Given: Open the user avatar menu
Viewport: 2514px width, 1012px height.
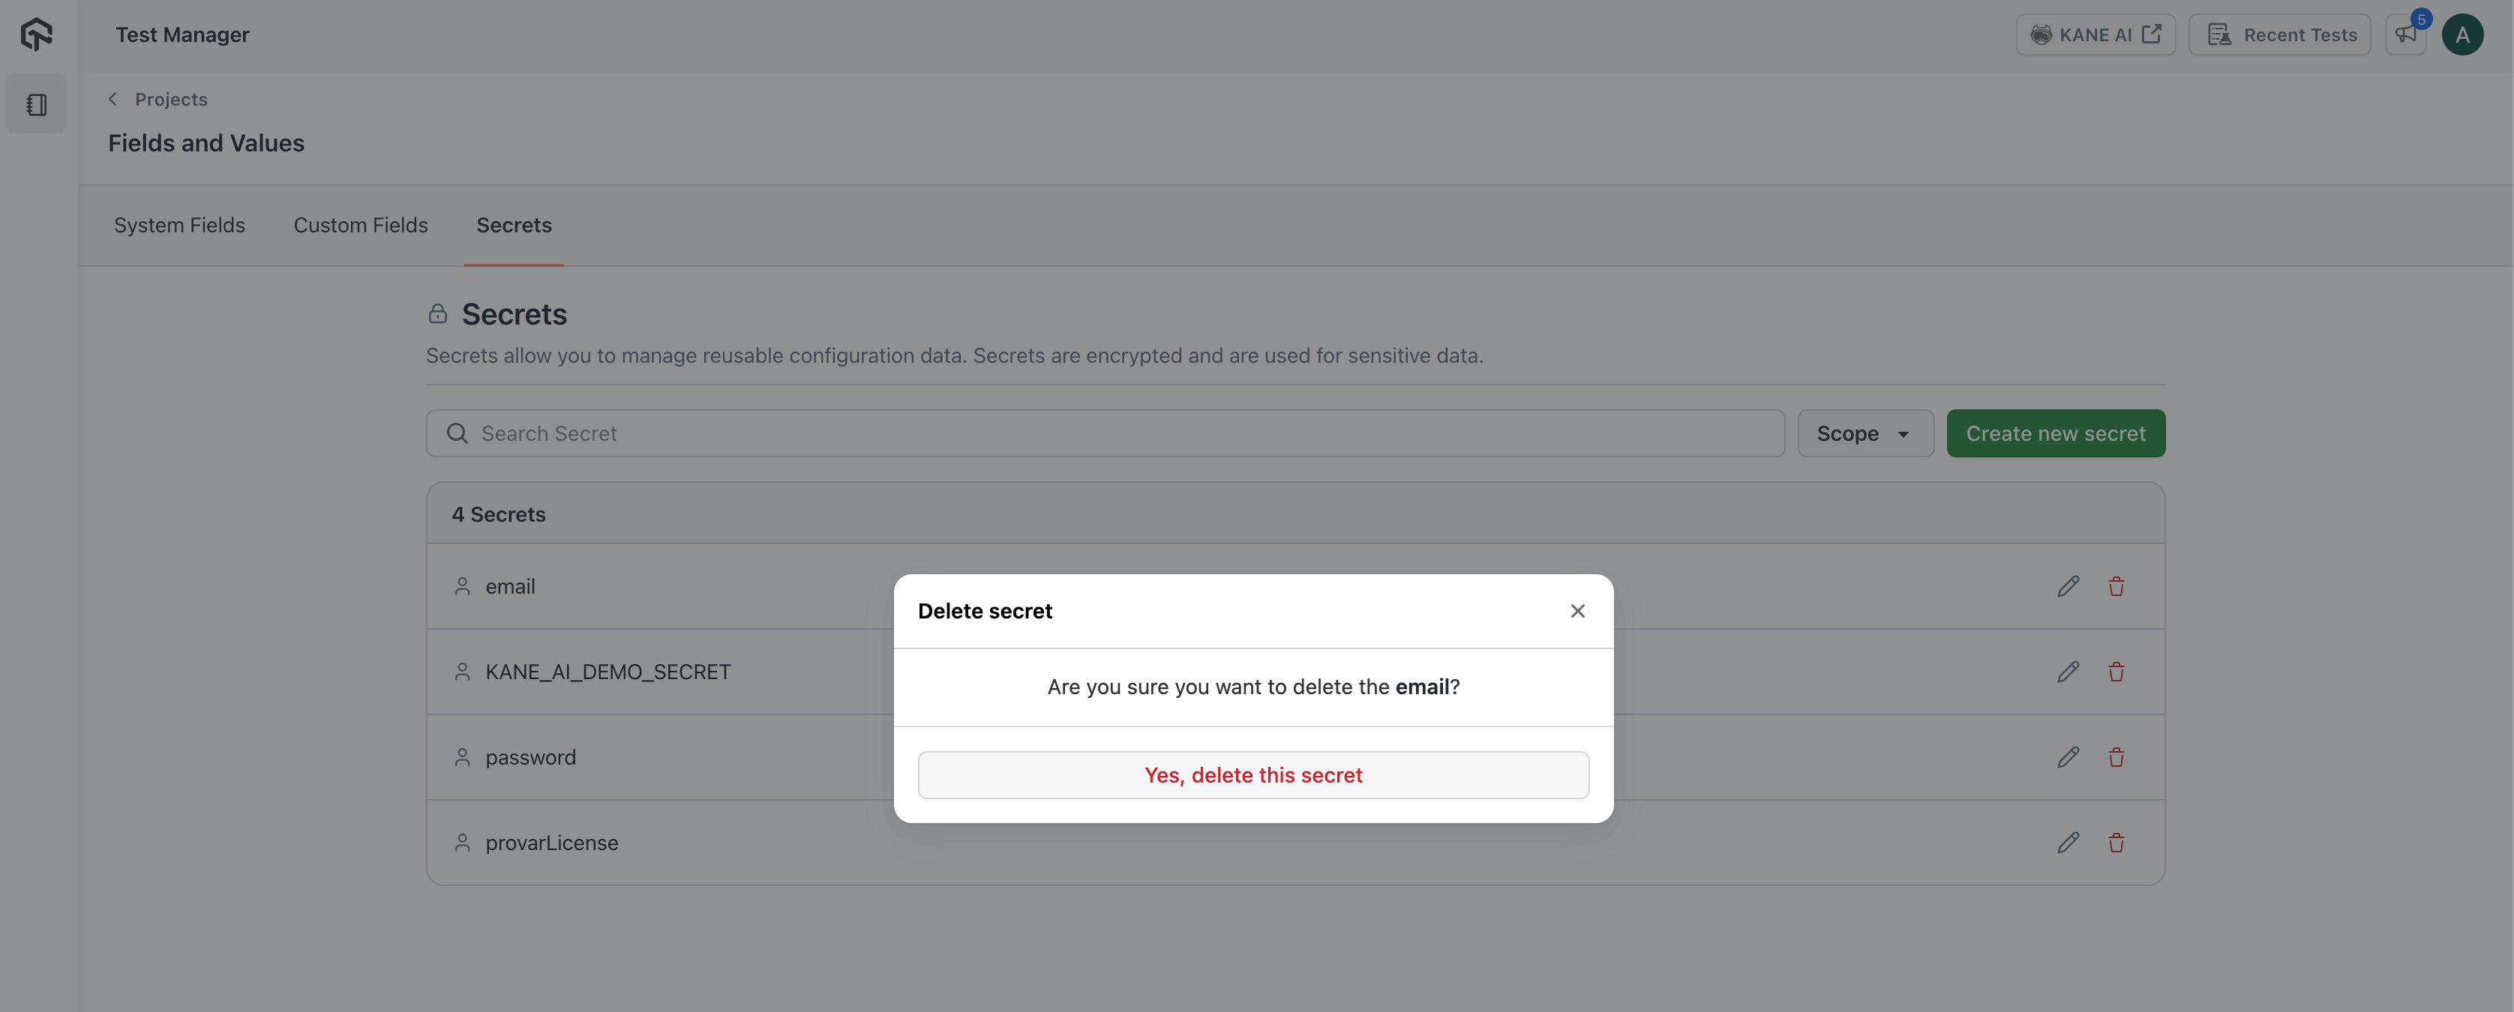Looking at the screenshot, I should click(x=2462, y=35).
